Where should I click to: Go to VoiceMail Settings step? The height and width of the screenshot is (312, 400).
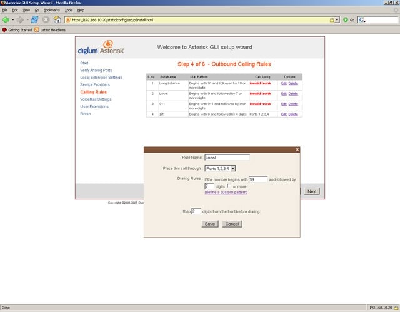96,99
